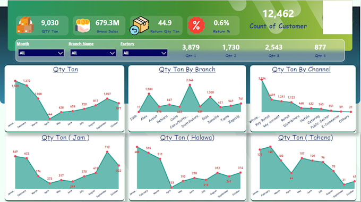Select the 9,030 QTY Ton card
Image resolution: width=361 pixels, height=202 pixels.
coord(42,26)
